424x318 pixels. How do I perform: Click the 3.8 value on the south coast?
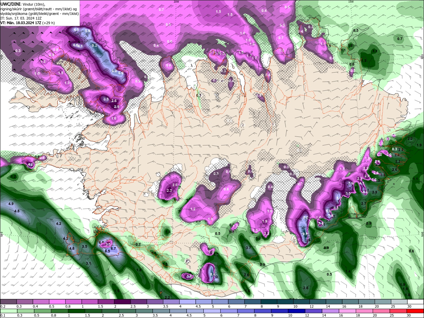(x=189, y=276)
